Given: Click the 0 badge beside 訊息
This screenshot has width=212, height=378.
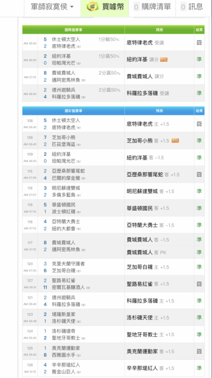Looking at the screenshot, I should coord(183,7).
